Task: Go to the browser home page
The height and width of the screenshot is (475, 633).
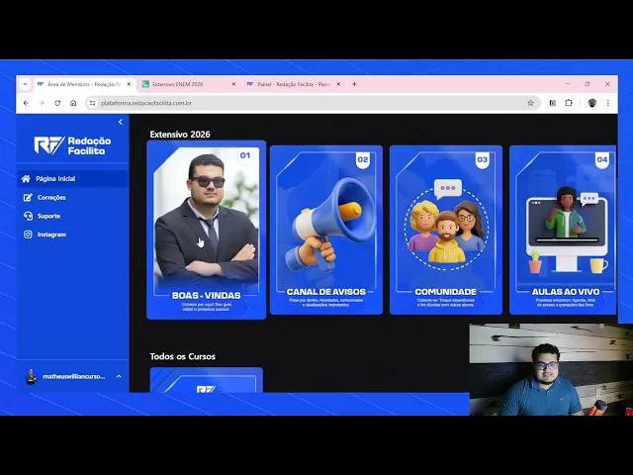Action: point(73,103)
